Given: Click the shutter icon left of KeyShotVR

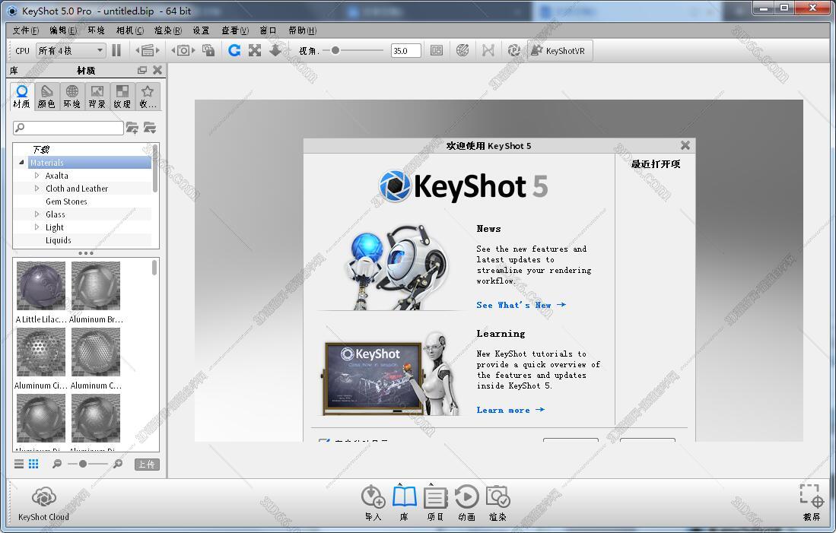Looking at the screenshot, I should [514, 51].
